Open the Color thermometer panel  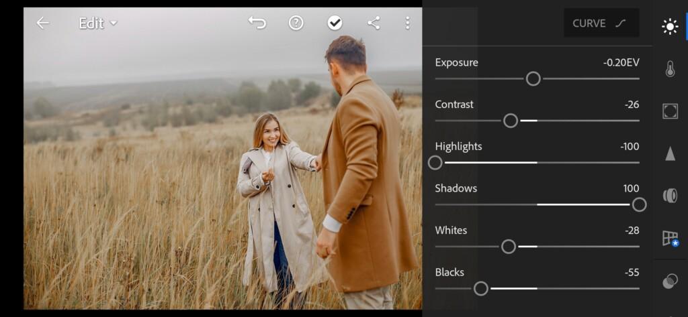(x=670, y=69)
